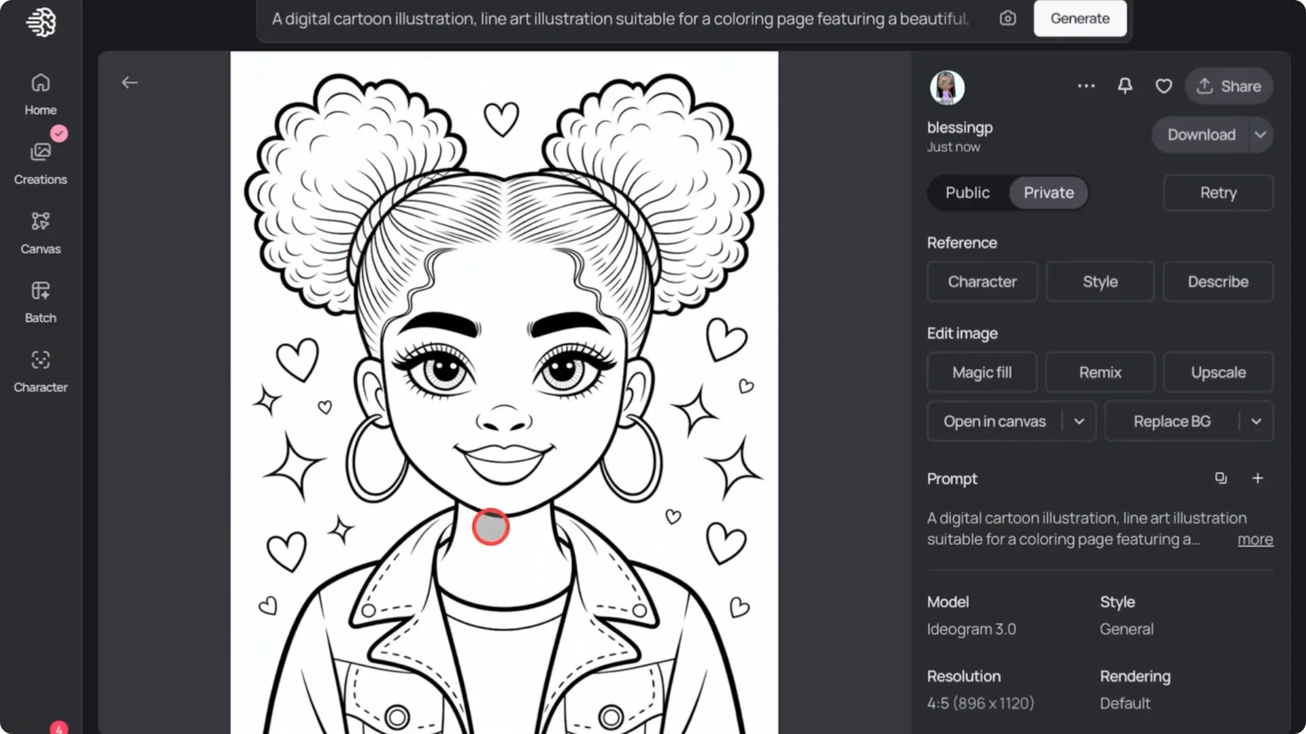Image resolution: width=1306 pixels, height=734 pixels.
Task: Open the three-dot options menu
Action: pos(1086,86)
